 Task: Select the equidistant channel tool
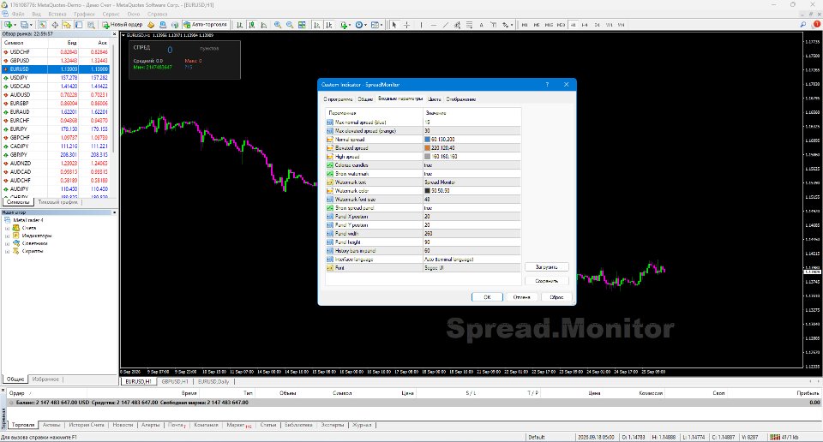click(x=457, y=25)
